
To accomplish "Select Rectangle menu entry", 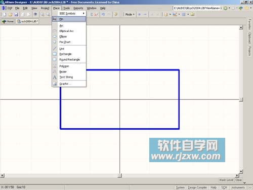I will (x=69, y=54).
